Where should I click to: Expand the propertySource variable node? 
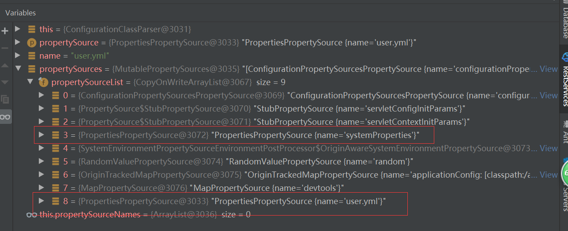18,42
